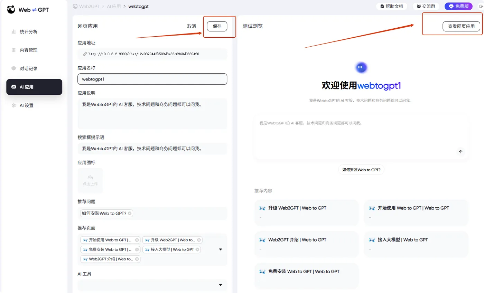Click the link icon beside the application URL
Viewport: 484px width, 293px height.
click(x=85, y=54)
